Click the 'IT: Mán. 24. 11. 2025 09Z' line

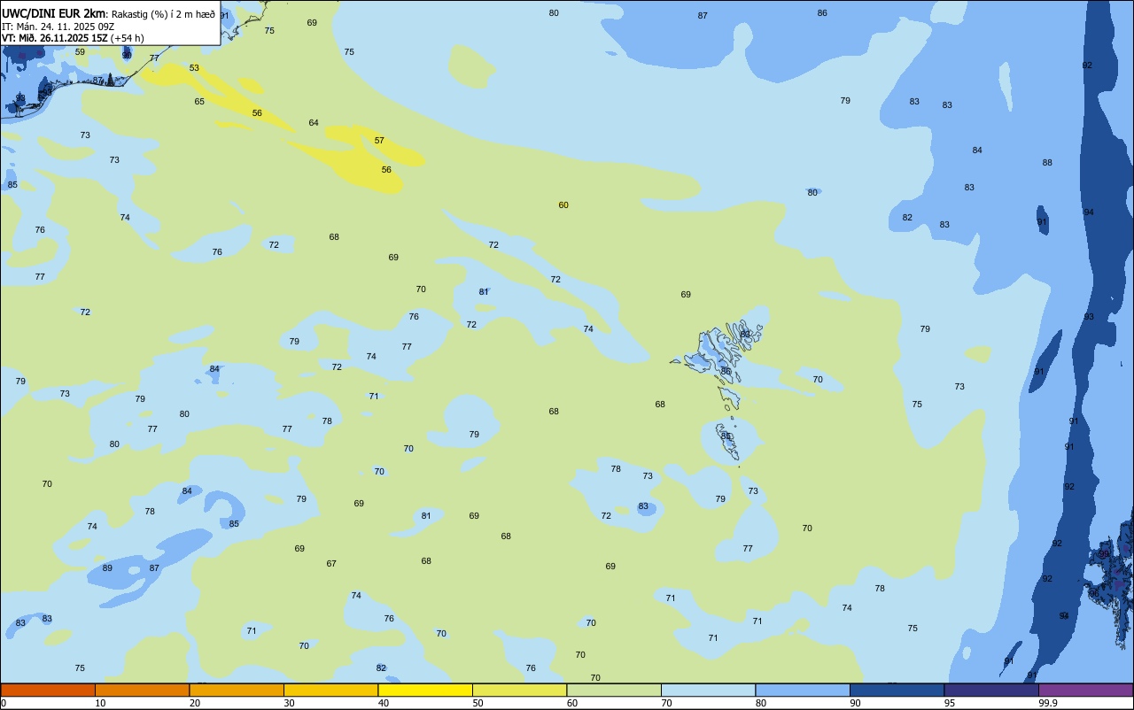pyautogui.click(x=59, y=27)
